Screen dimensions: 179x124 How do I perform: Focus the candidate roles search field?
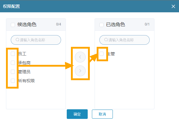(36, 40)
